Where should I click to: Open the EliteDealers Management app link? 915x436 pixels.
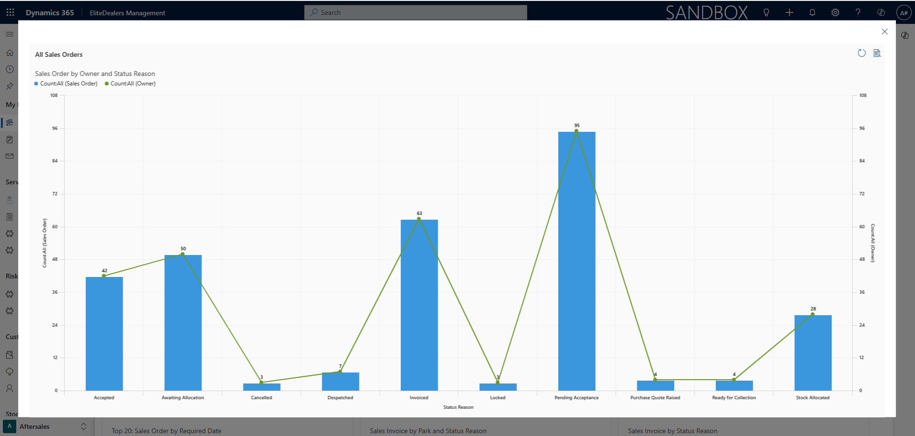[x=127, y=13]
